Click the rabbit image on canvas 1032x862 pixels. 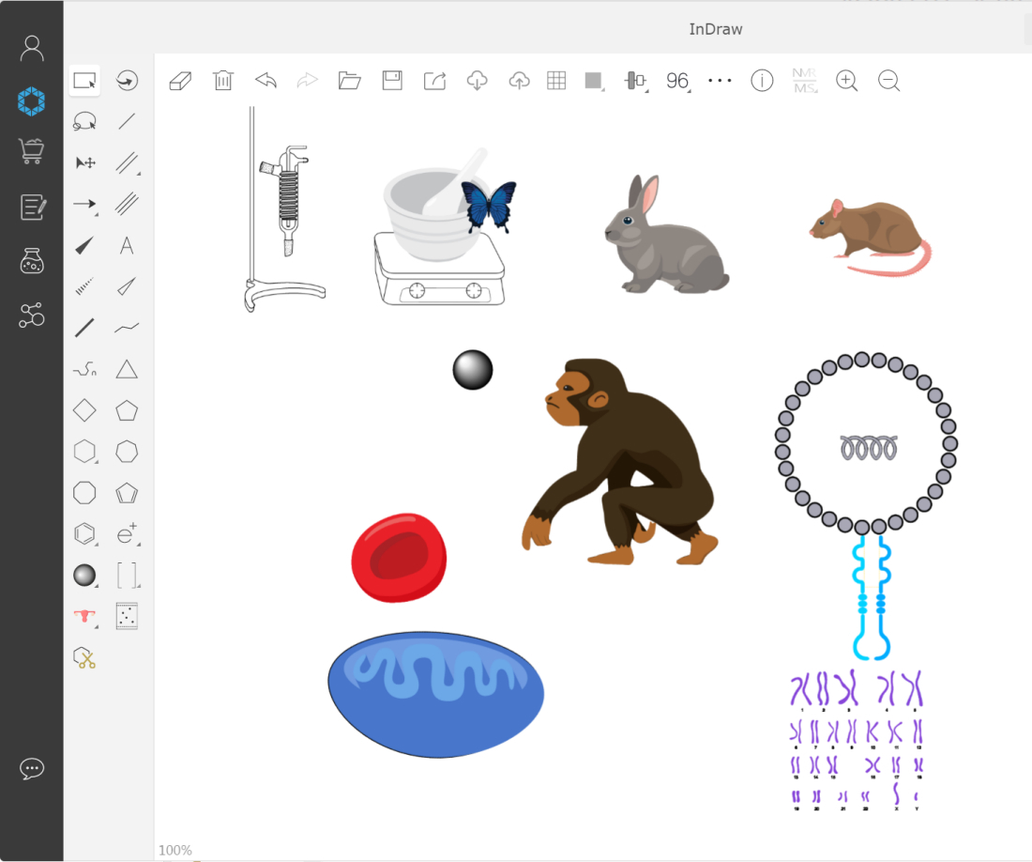click(x=662, y=237)
